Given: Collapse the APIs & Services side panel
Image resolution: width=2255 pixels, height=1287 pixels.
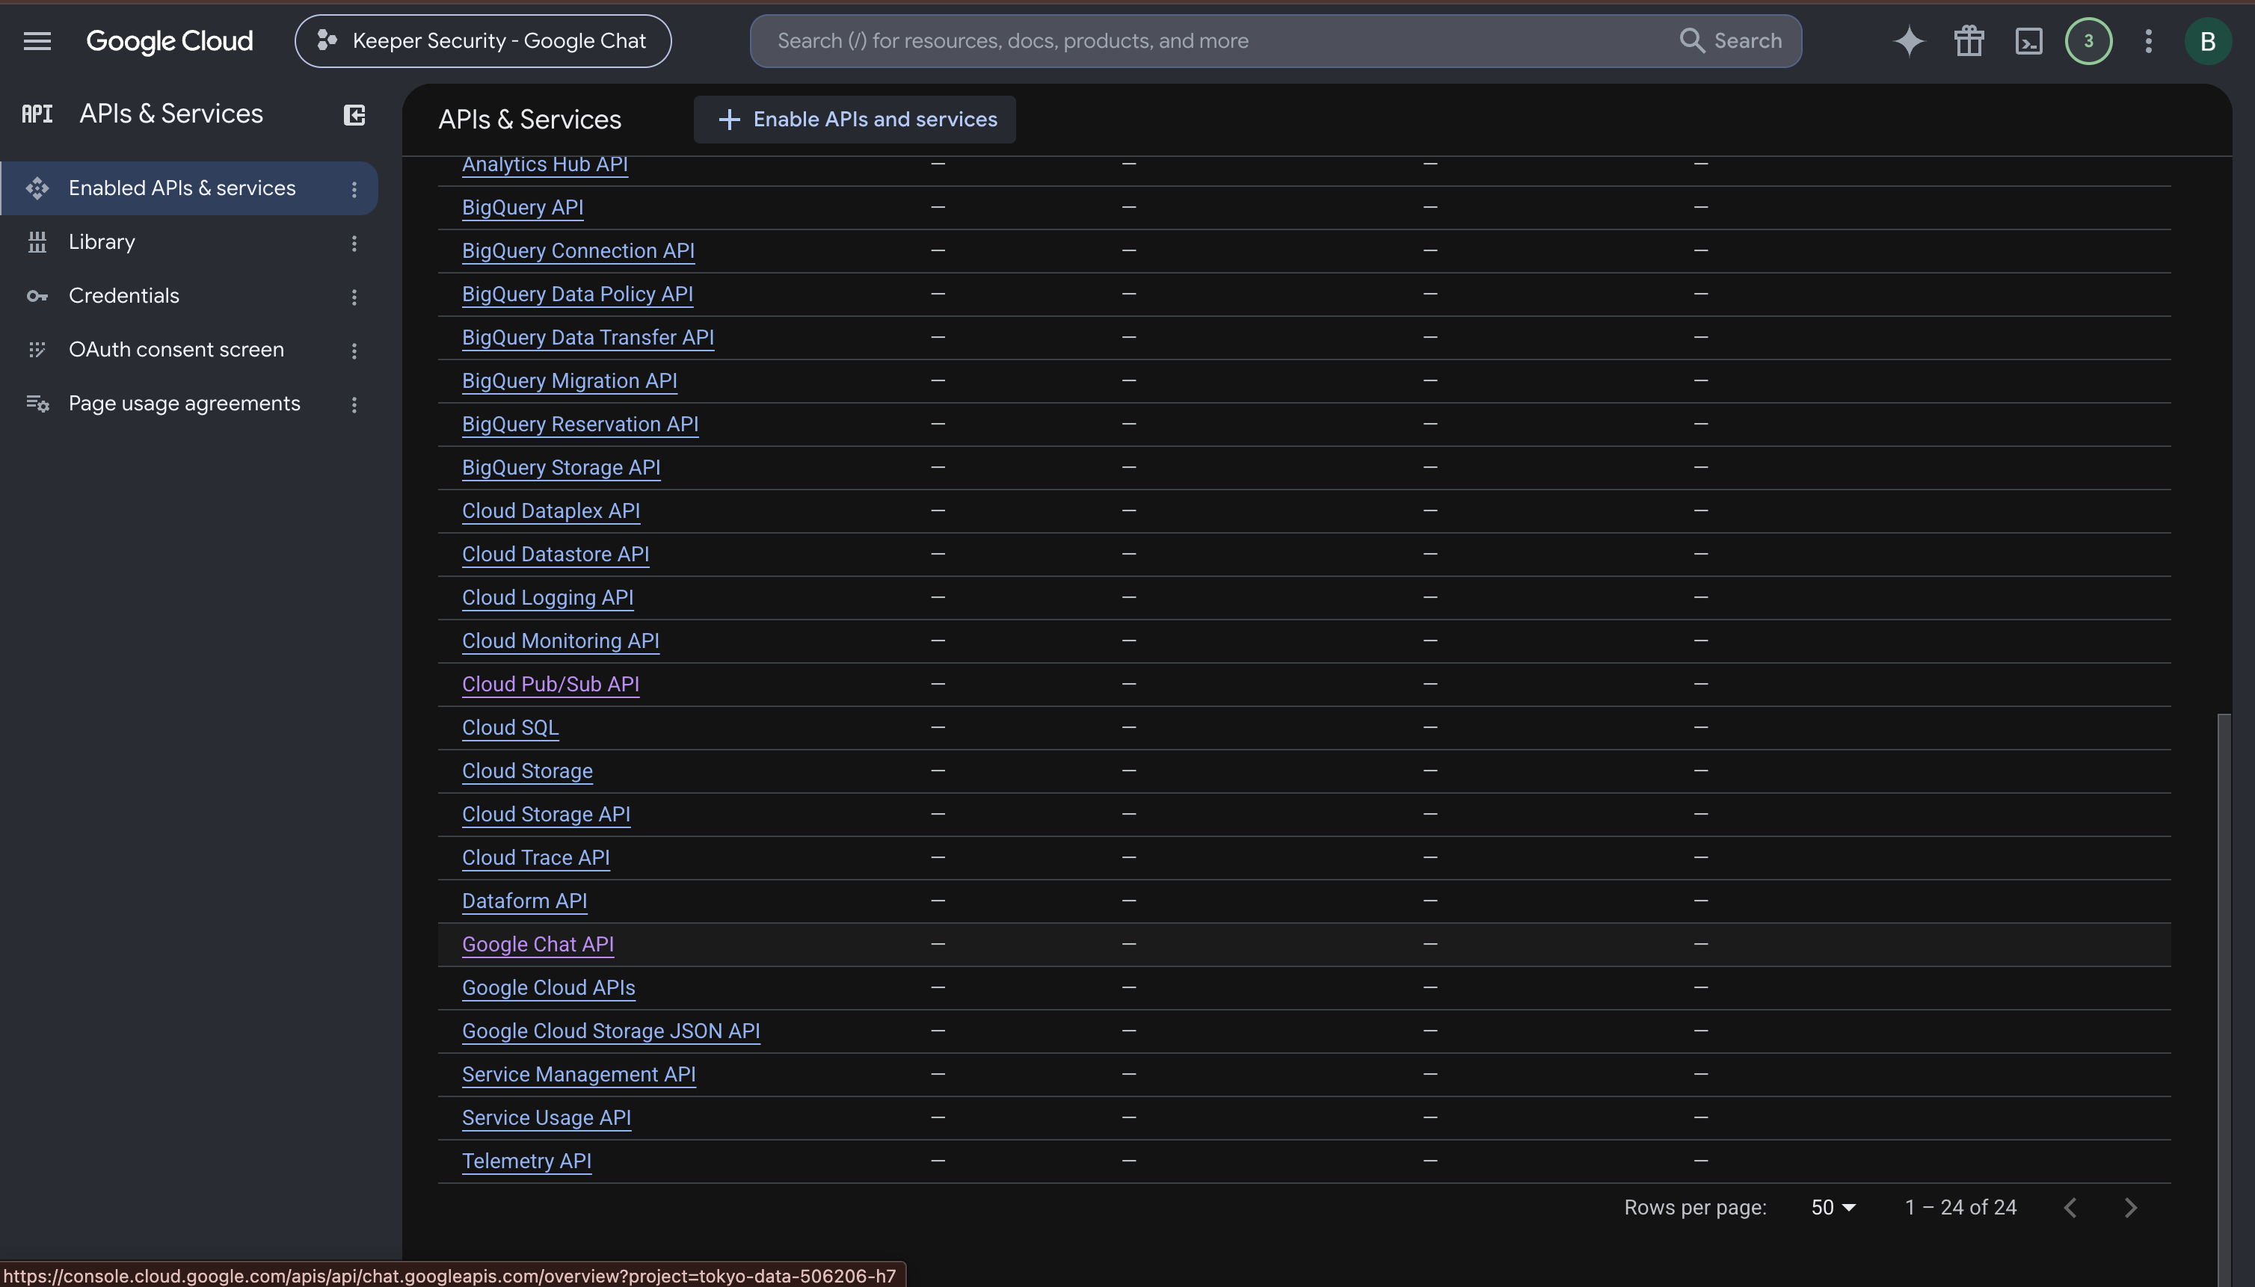Looking at the screenshot, I should tap(354, 115).
